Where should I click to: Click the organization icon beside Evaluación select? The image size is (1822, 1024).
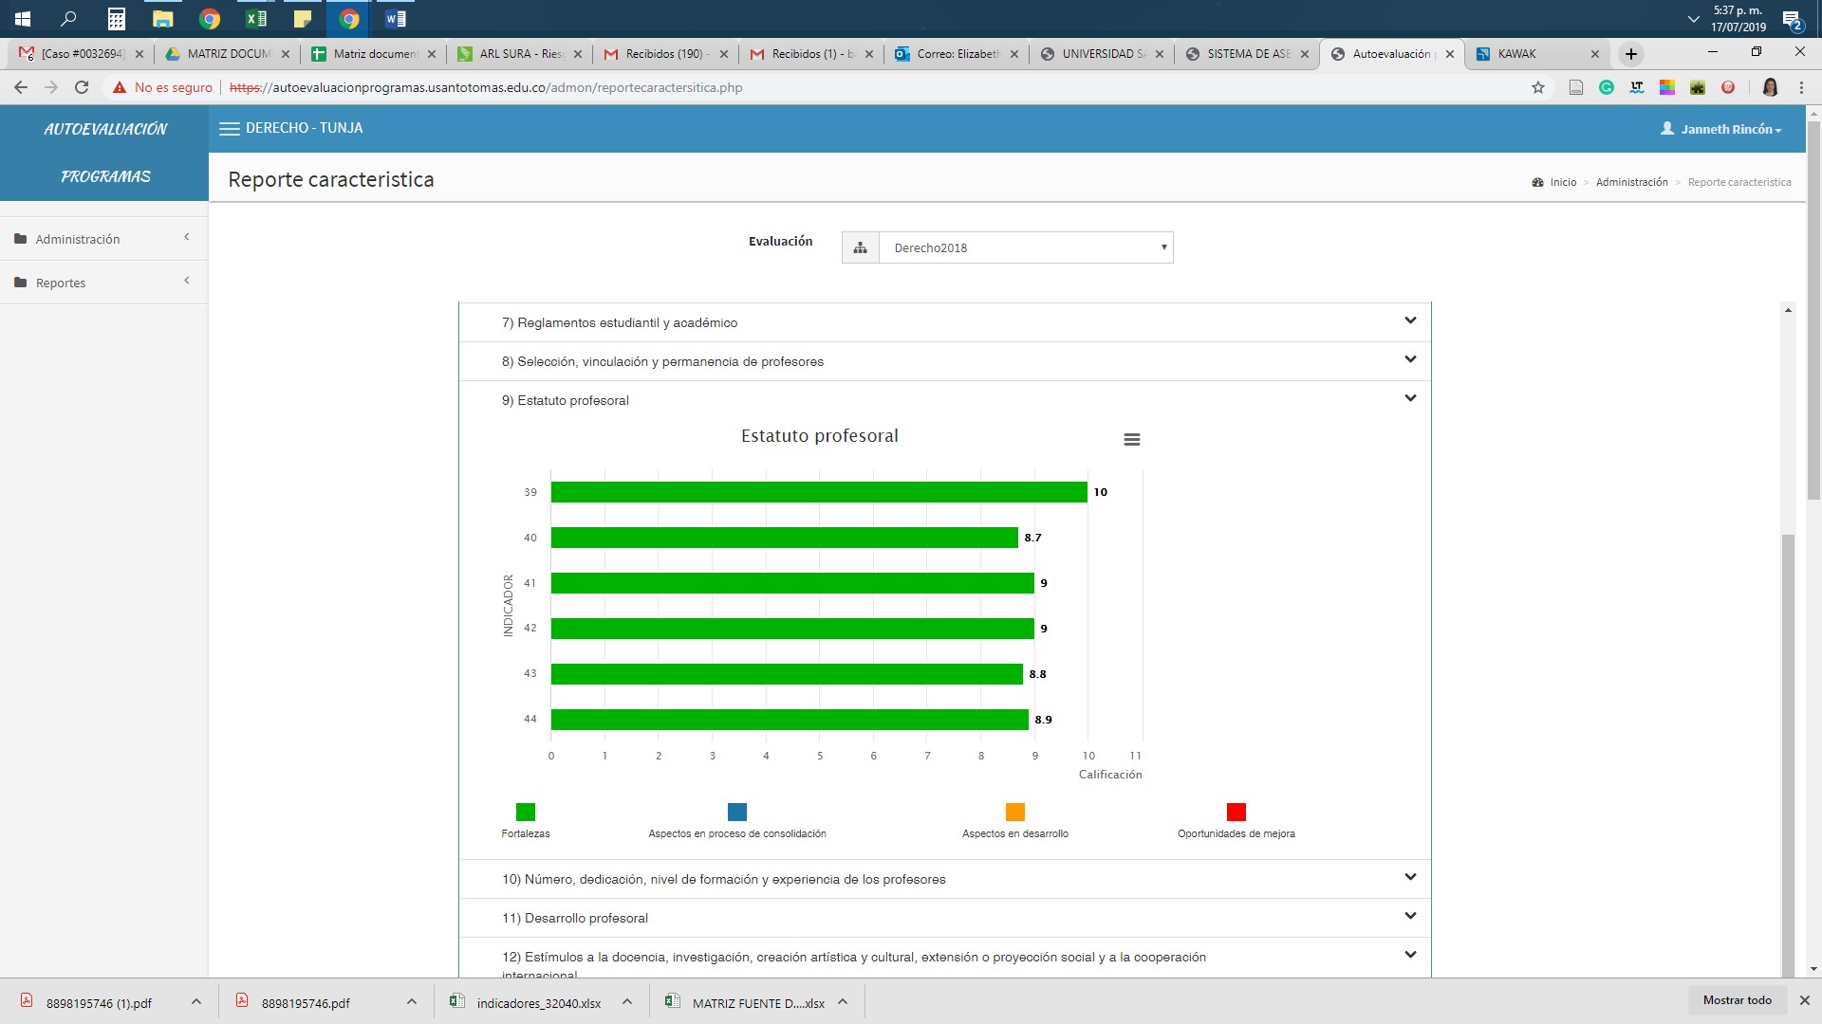(860, 247)
